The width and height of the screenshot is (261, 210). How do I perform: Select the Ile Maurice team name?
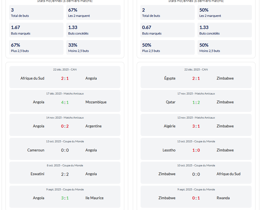(x=94, y=198)
